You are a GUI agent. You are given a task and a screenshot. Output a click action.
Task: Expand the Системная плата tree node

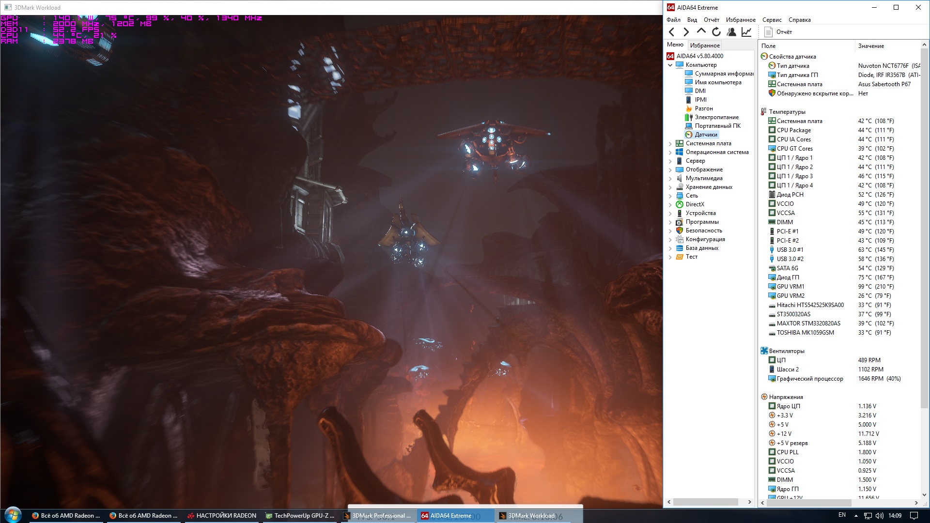click(x=670, y=143)
